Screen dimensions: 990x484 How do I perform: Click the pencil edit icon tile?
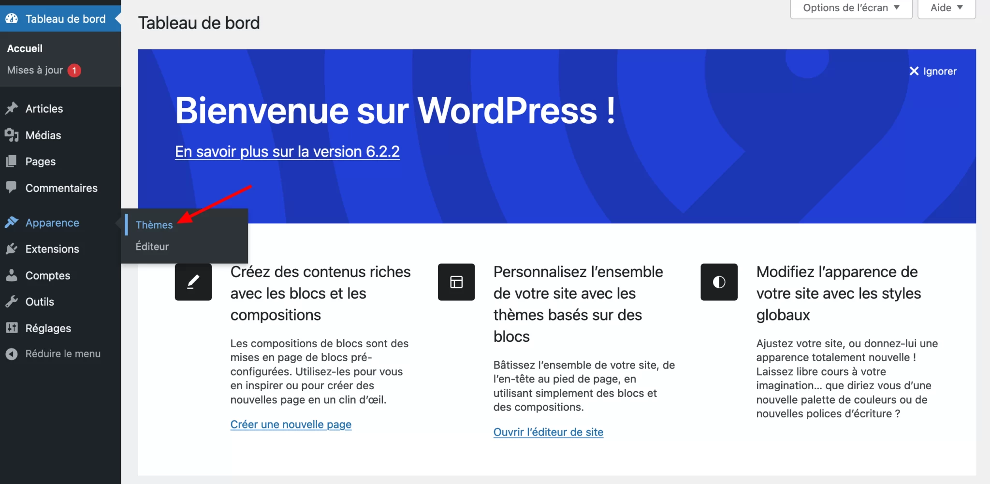193,282
